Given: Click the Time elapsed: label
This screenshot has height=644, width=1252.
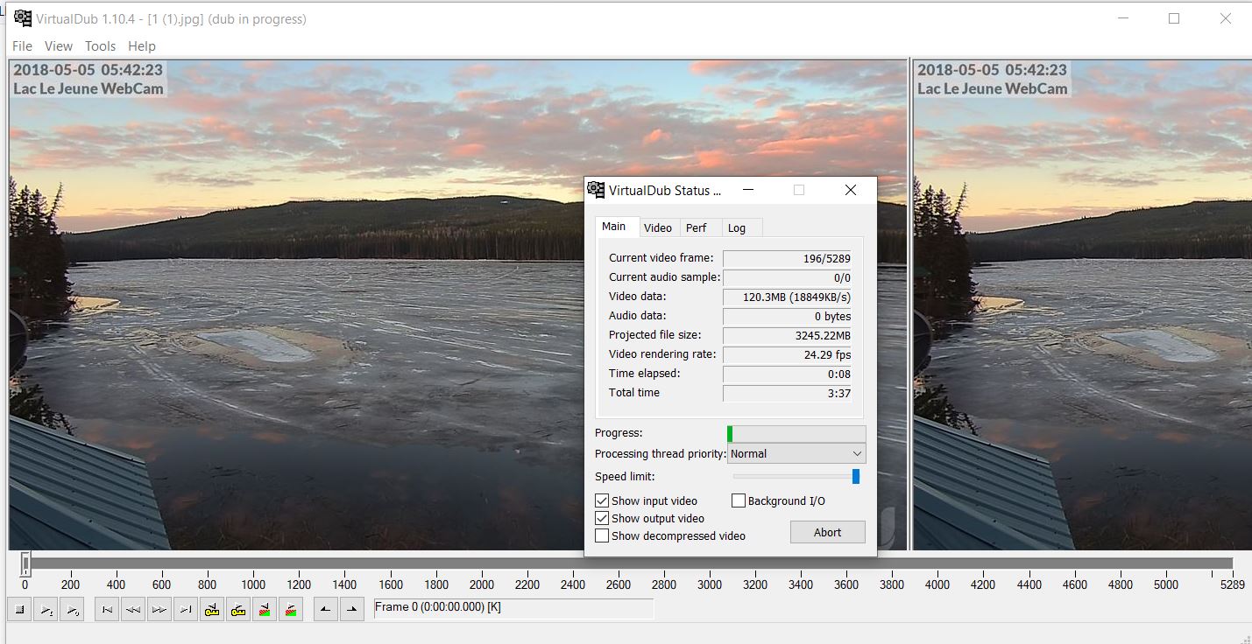Looking at the screenshot, I should (645, 374).
